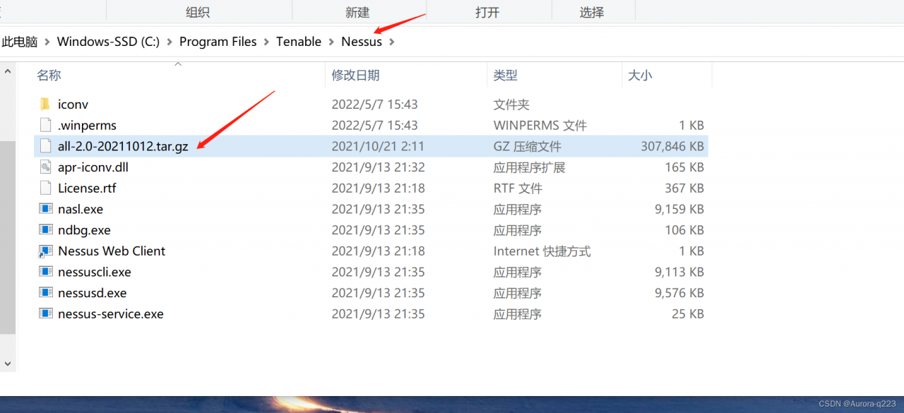Expand the chevron after Tenable

coord(331,42)
